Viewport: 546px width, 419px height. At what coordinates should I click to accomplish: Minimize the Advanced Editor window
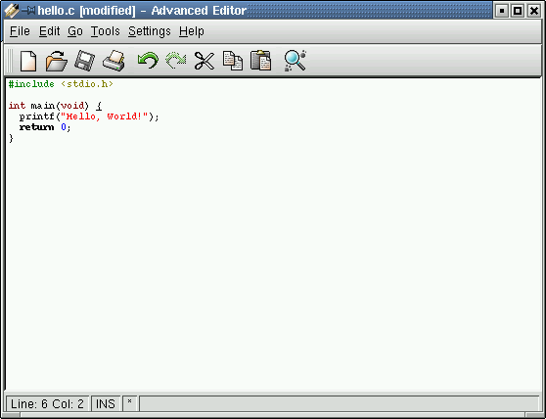502,11
